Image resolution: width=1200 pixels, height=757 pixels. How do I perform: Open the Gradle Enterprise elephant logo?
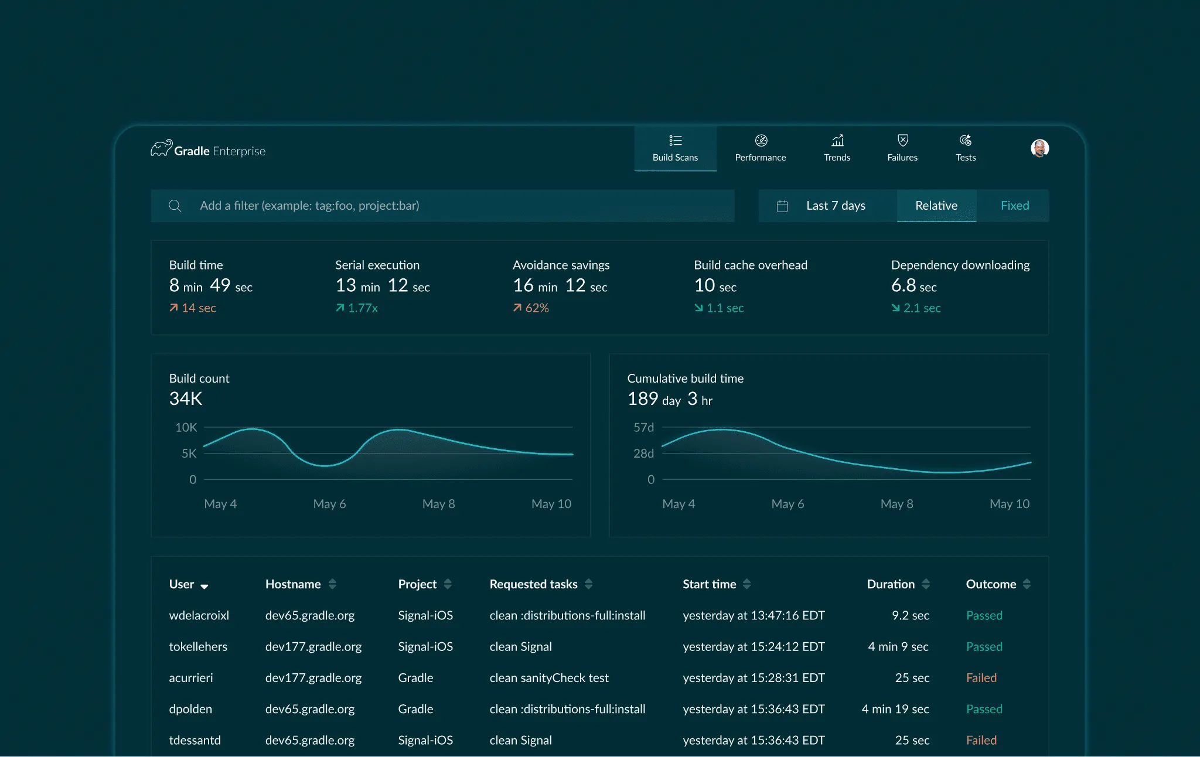tap(161, 148)
